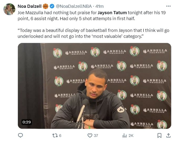
Task: Bookmark this post
Action: (159, 135)
